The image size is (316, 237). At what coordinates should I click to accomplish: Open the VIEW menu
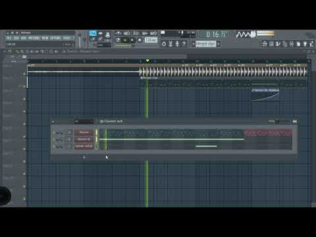pyautogui.click(x=45, y=38)
